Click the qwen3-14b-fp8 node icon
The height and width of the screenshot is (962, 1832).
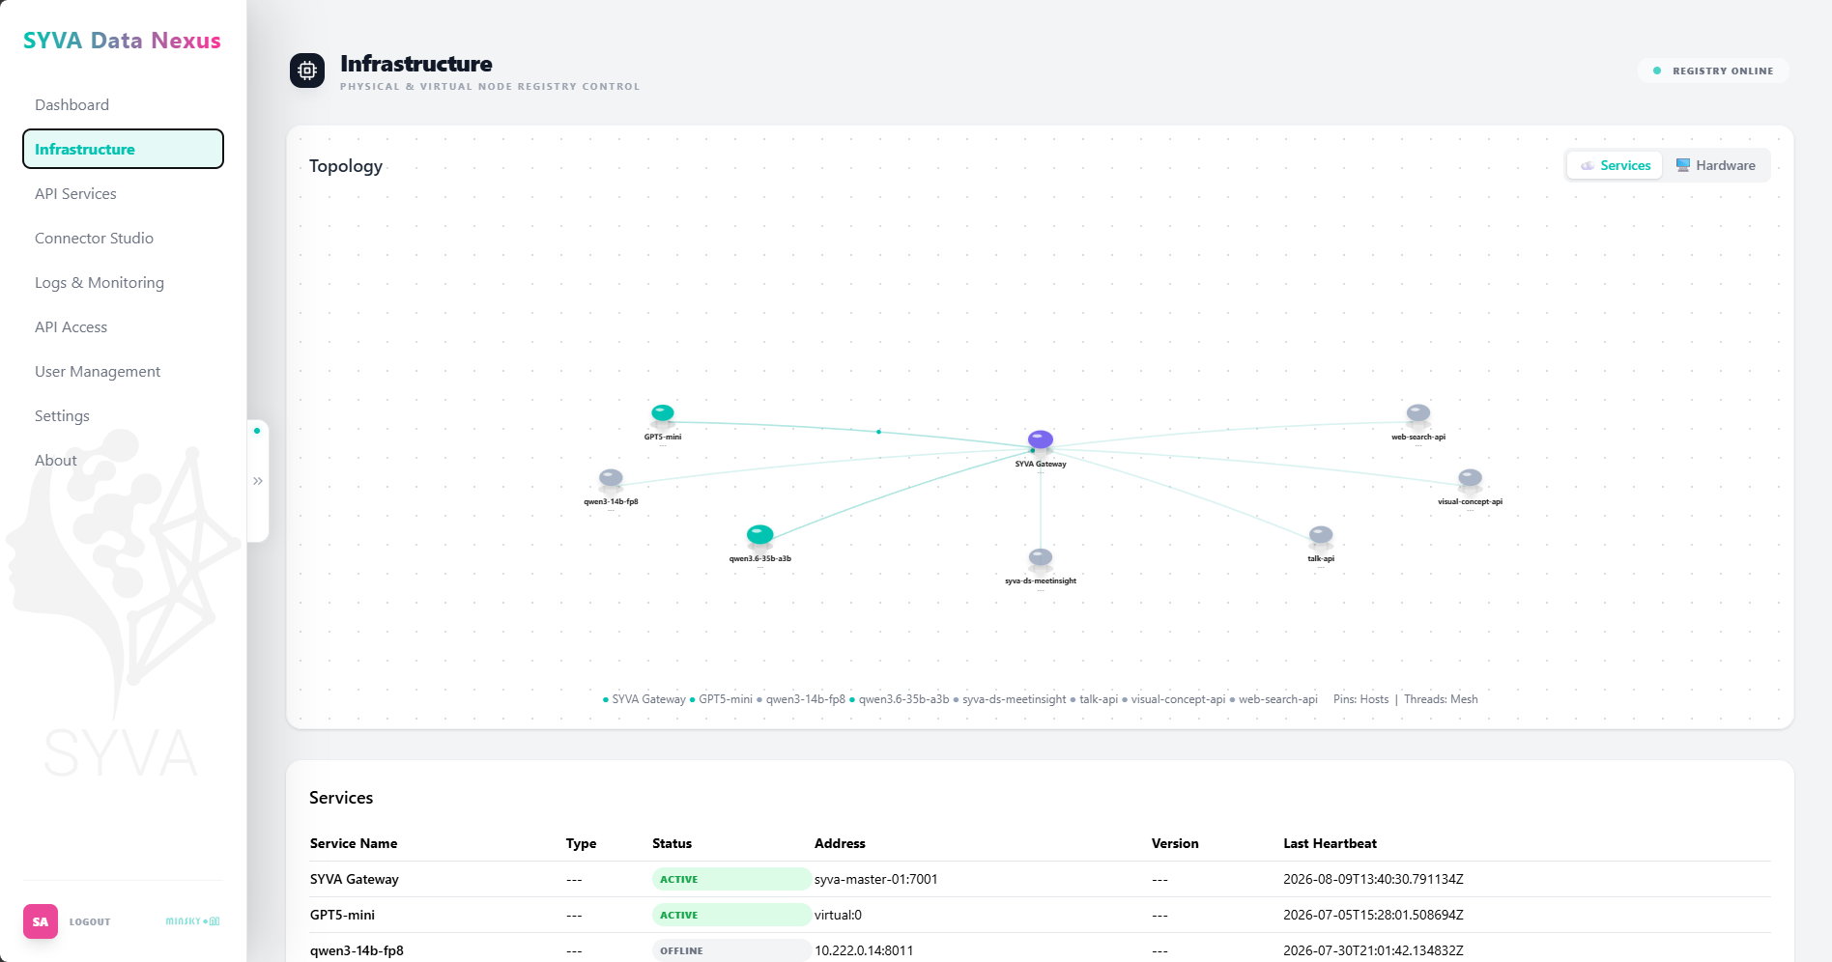pyautogui.click(x=611, y=479)
